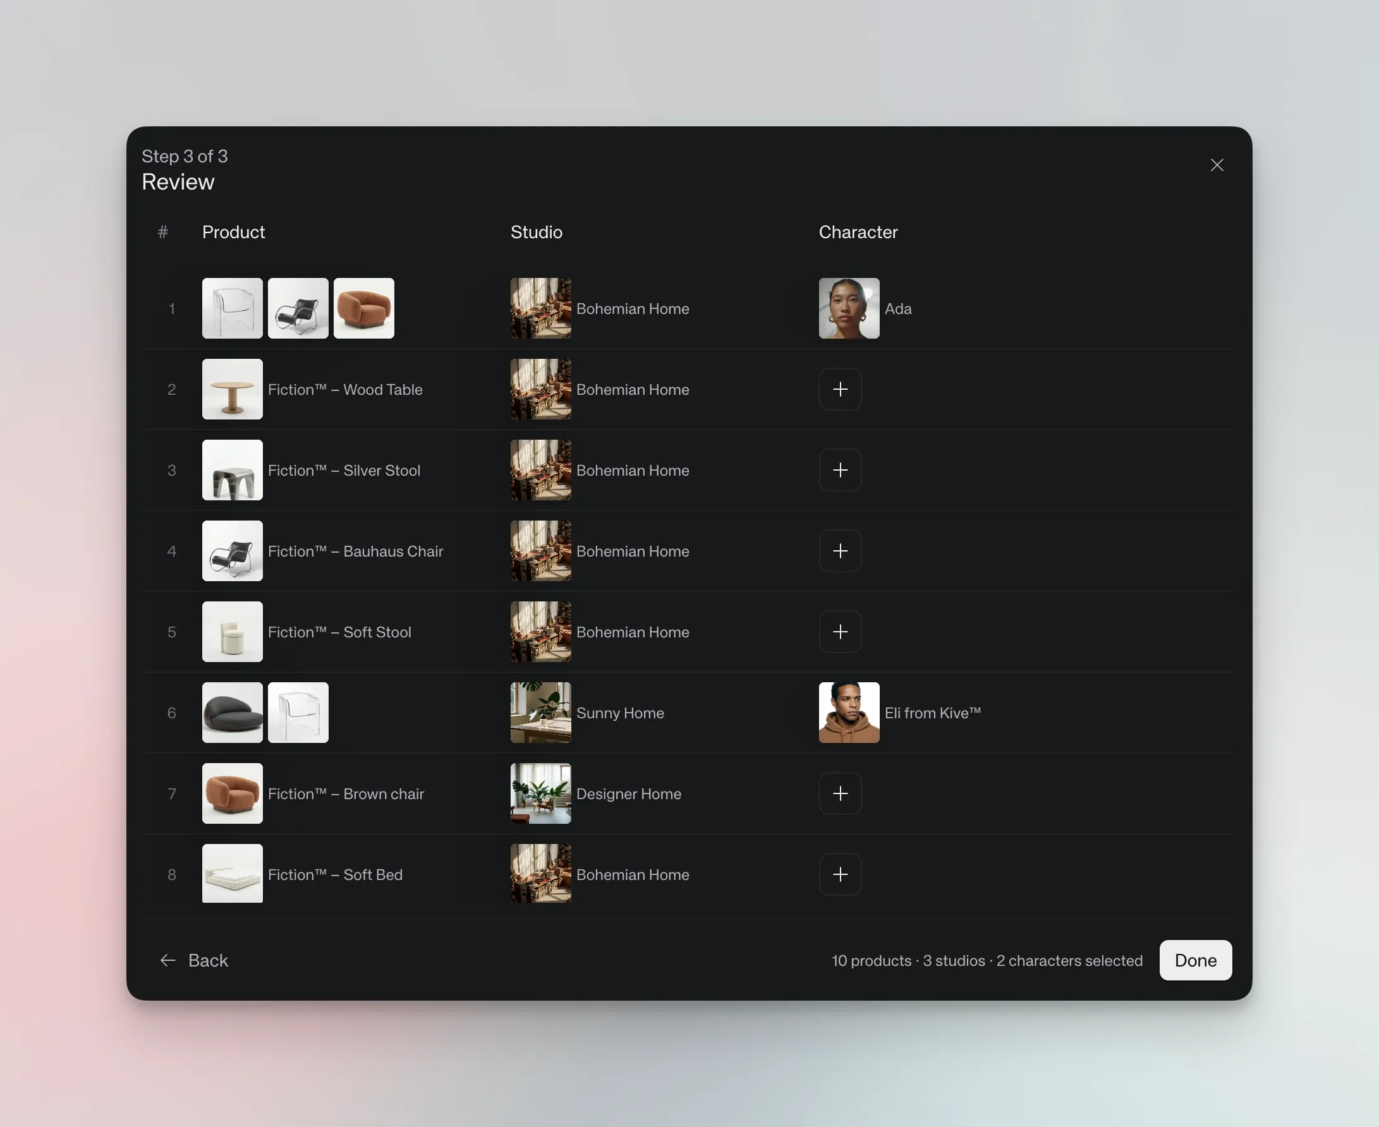Open the clear chair thumbnail in row 1
This screenshot has width=1379, height=1127.
232,308
